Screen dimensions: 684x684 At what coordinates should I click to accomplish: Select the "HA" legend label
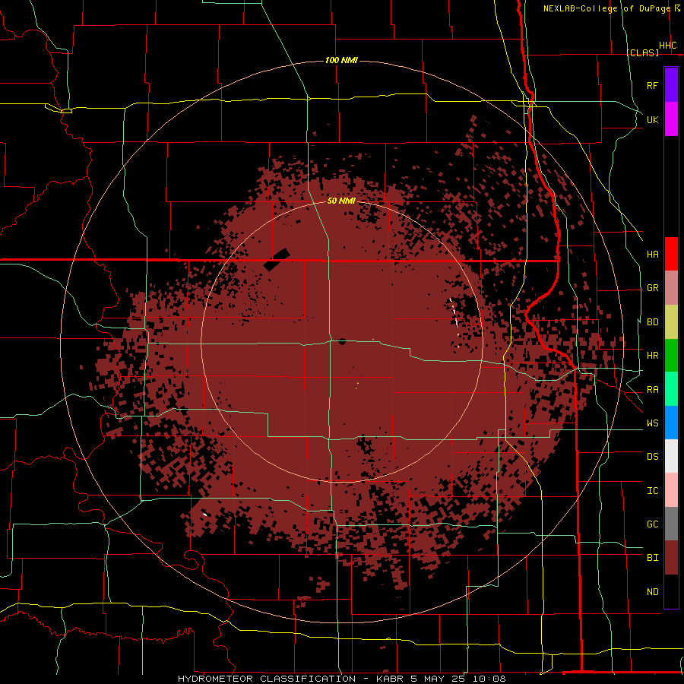[x=652, y=255]
